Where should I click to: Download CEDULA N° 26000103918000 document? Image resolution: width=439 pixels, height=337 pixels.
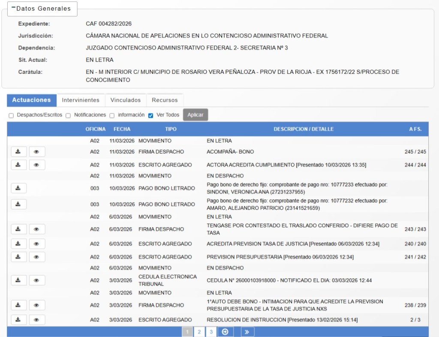click(x=19, y=280)
